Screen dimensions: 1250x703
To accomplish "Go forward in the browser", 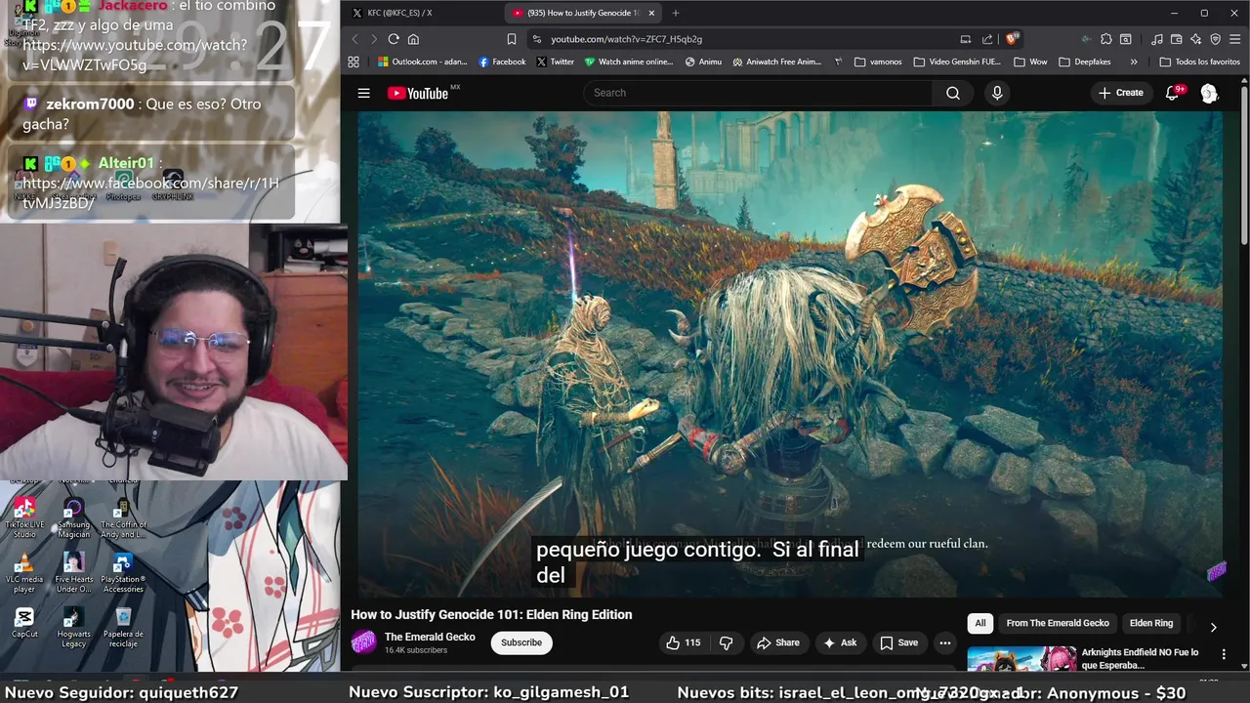I will [x=373, y=39].
